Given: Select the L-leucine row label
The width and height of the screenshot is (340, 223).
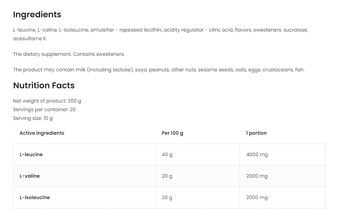Looking at the screenshot, I should (31, 154).
